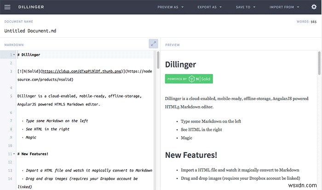This screenshot has width=322, height=190.
Task: Toggle the full-screen editor expand icon
Action: pyautogui.click(x=153, y=44)
